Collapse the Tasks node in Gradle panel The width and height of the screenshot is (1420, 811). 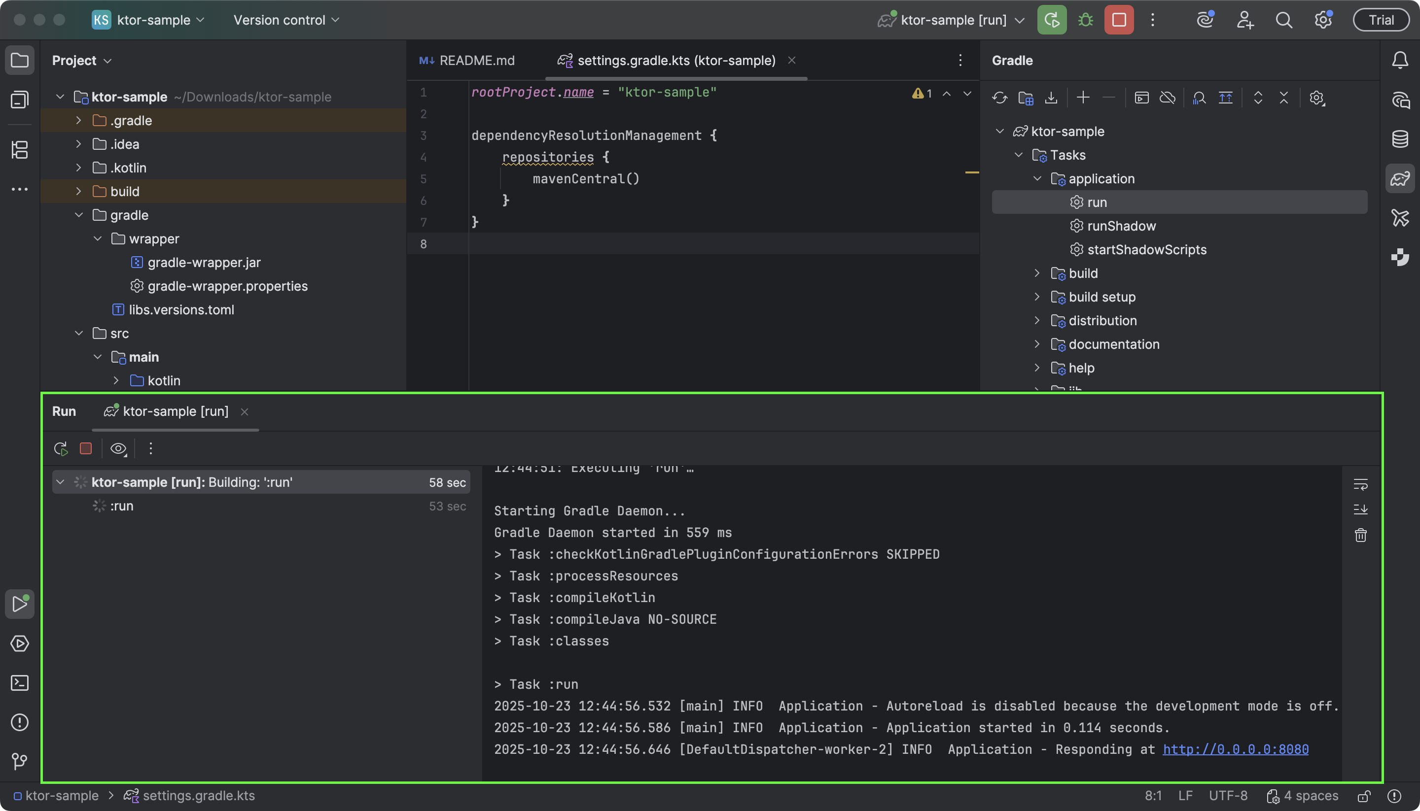1019,155
